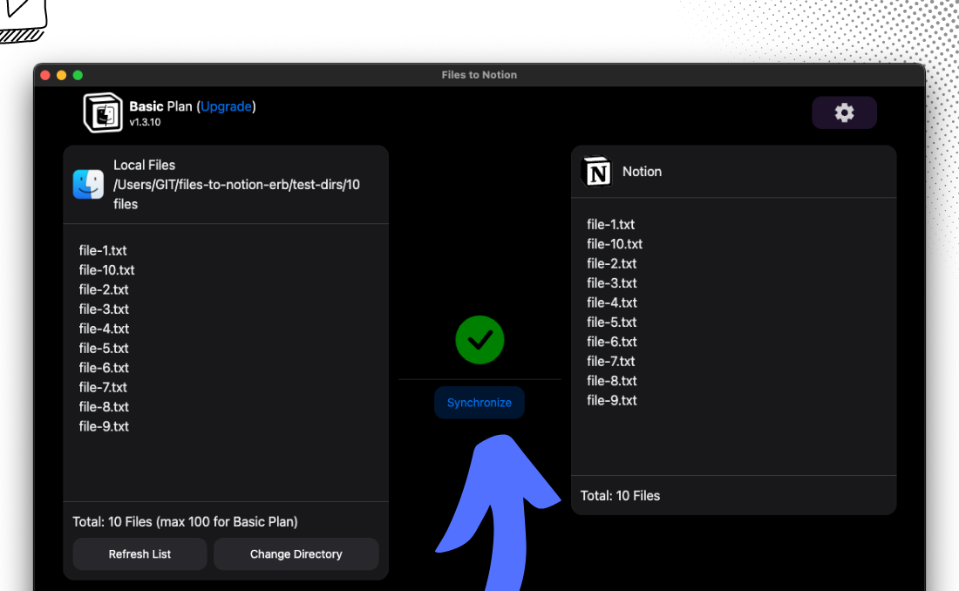Screen dimensions: 959x591
Task: Click the Change Directory button
Action: point(296,554)
